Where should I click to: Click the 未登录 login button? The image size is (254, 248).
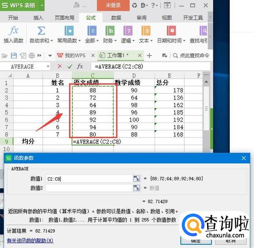point(113,5)
